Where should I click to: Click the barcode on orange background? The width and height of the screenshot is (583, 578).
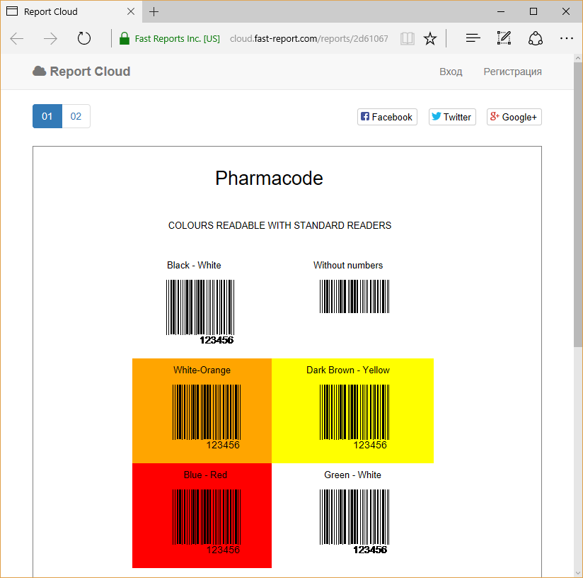[x=207, y=416]
